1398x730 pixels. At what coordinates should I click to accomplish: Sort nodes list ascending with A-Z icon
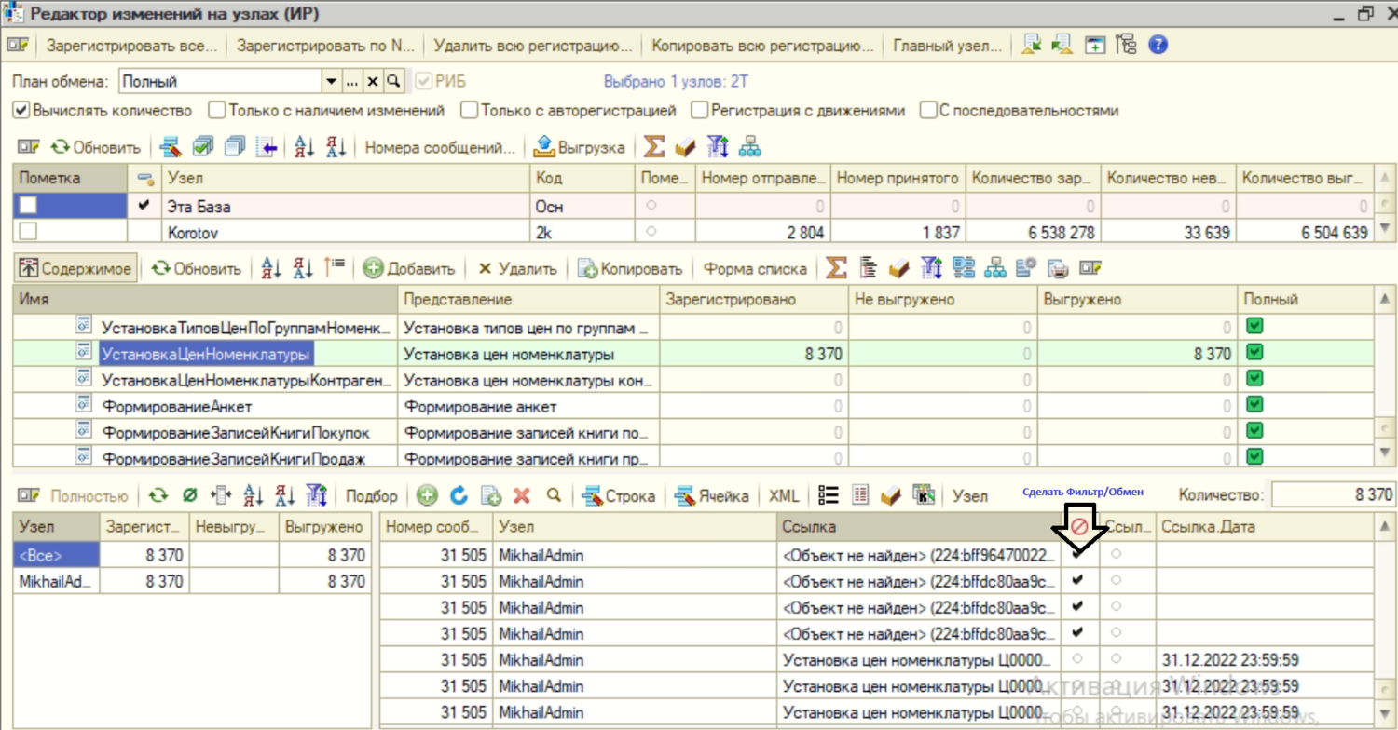pos(305,147)
